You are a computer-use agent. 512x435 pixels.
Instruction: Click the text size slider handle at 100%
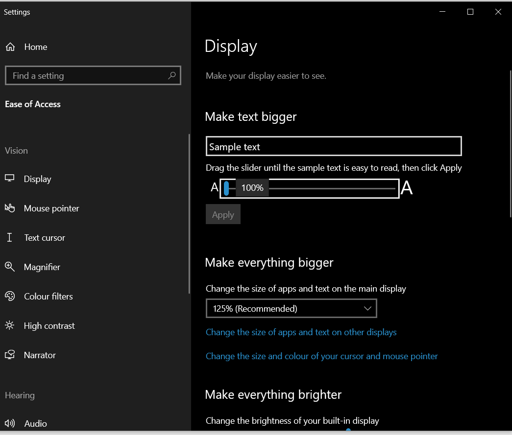(x=227, y=187)
